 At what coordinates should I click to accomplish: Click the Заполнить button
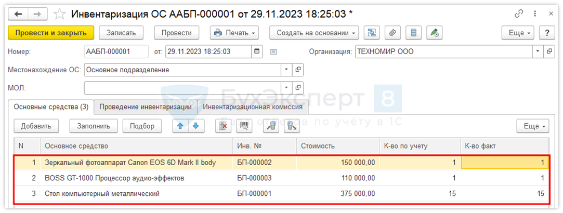point(94,126)
